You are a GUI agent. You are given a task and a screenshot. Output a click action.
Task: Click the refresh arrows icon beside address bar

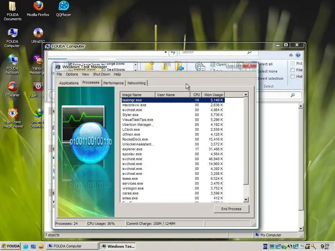173,52
